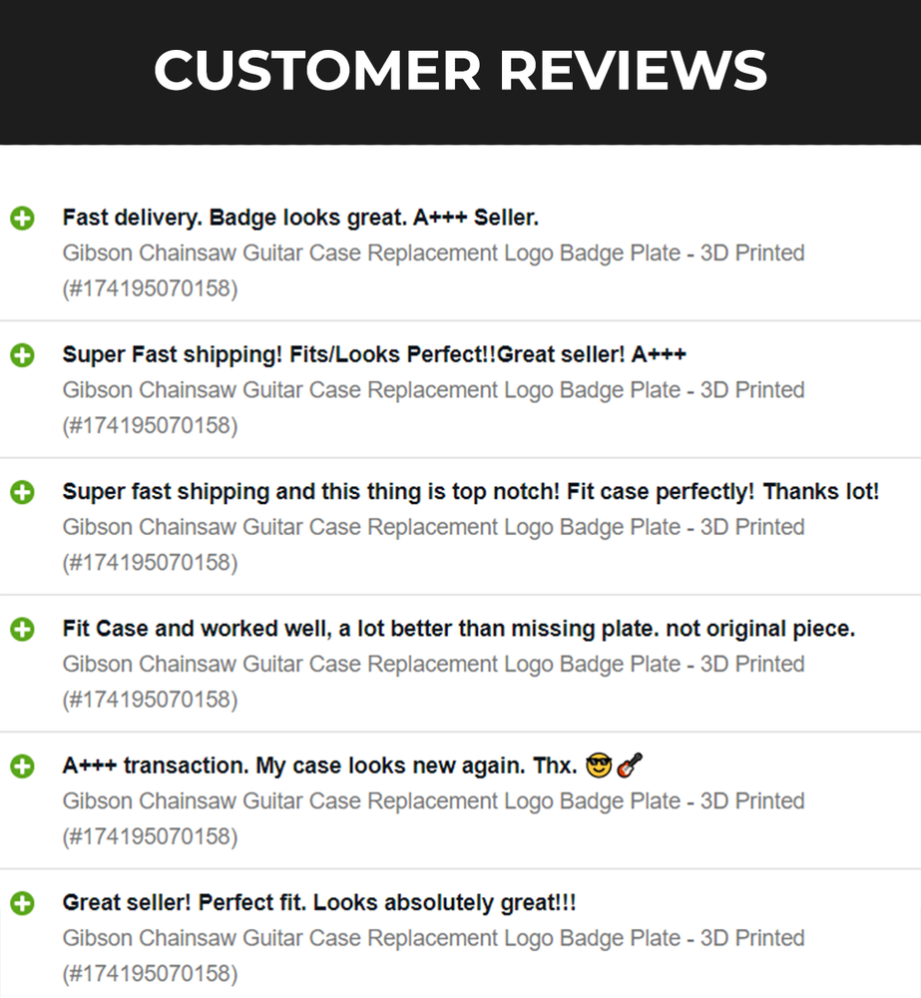
Task: Click "Fit Case and worked well" review text
Action: [x=458, y=629]
